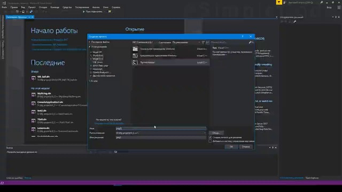Open the Visual Studio Installer link

point(109,123)
